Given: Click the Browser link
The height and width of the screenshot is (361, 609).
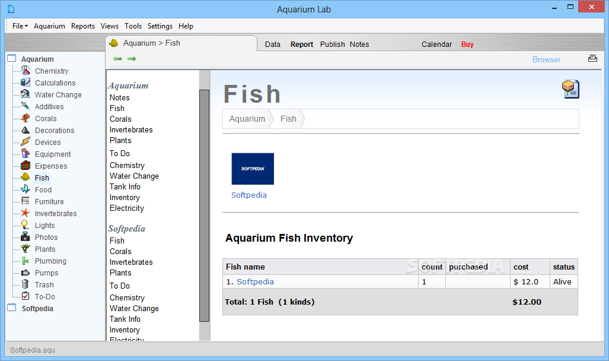Looking at the screenshot, I should (x=546, y=59).
